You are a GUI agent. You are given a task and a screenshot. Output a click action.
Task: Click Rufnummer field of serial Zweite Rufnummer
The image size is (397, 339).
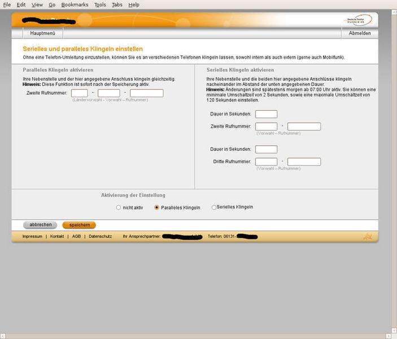pyautogui.click(x=304, y=127)
